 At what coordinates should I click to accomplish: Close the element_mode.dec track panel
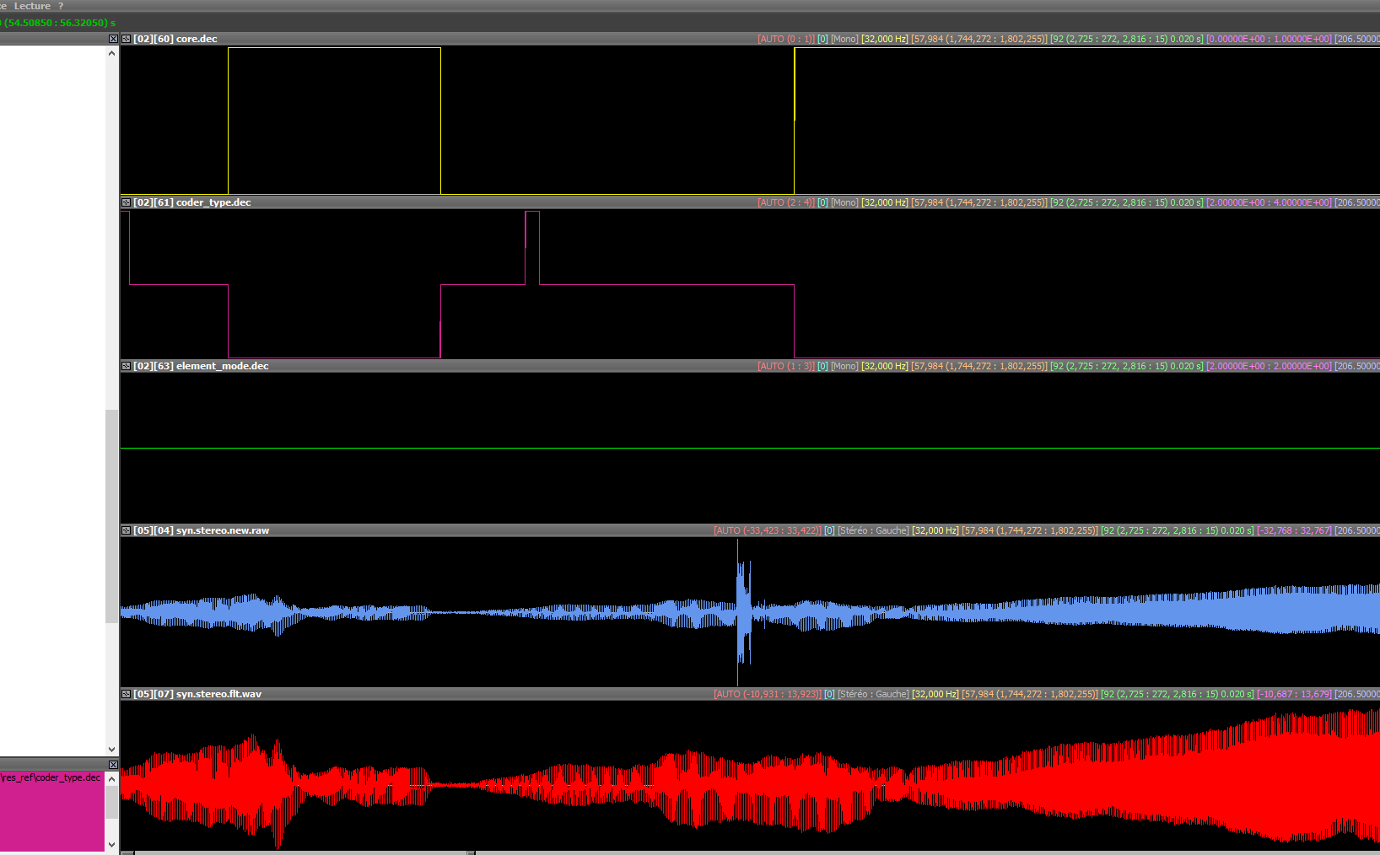click(126, 366)
